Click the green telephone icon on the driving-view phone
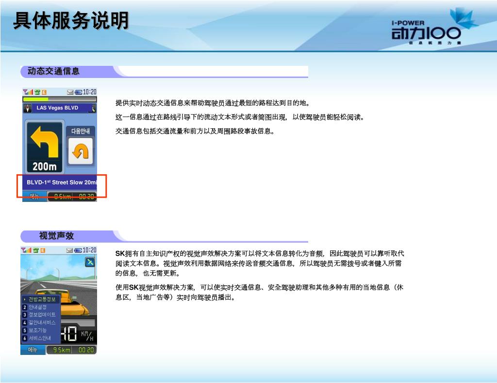Image resolution: width=497 pixels, height=383 pixels. click(x=36, y=250)
